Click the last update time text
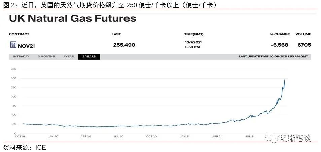321x152 pixels. (x=273, y=56)
